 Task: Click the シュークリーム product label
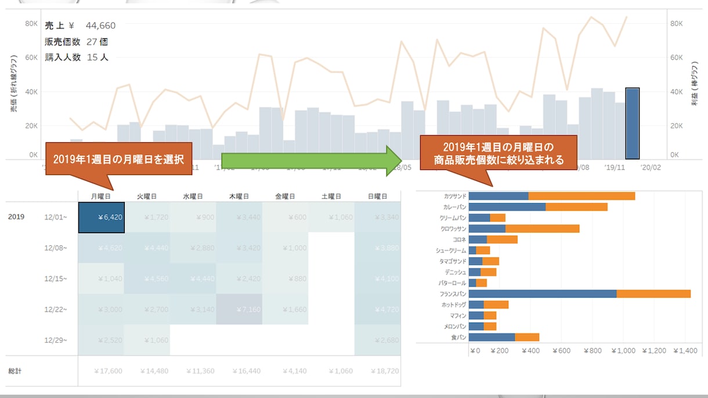(x=451, y=250)
